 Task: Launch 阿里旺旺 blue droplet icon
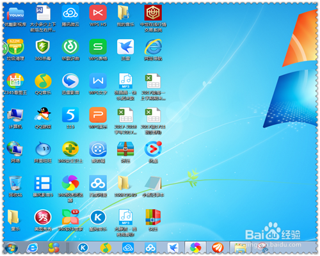pyautogui.click(x=43, y=149)
